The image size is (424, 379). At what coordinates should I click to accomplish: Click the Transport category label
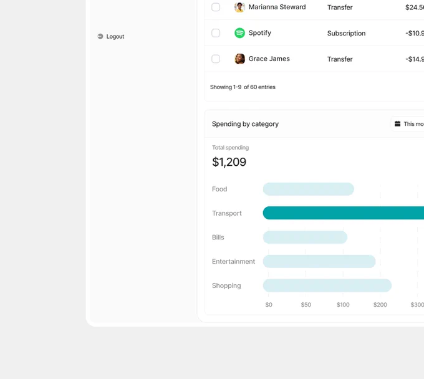click(227, 213)
